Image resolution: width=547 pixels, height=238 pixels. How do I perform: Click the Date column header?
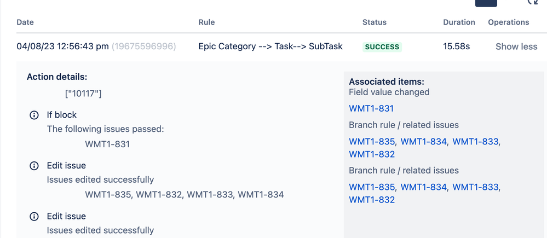25,22
